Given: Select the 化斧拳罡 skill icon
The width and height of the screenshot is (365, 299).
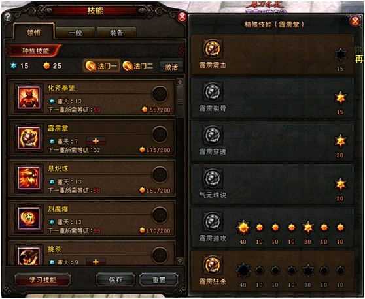Looking at the screenshot, I should tap(29, 97).
